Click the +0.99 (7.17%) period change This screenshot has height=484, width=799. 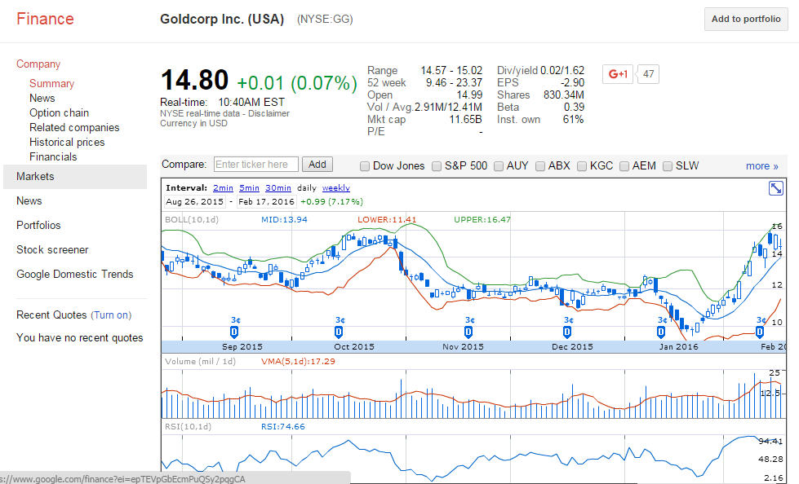tap(331, 201)
